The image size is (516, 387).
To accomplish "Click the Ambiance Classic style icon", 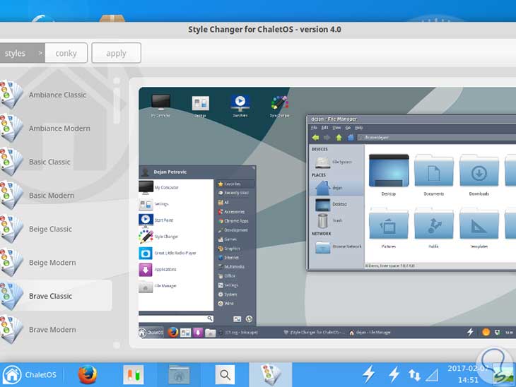I will click(11, 95).
